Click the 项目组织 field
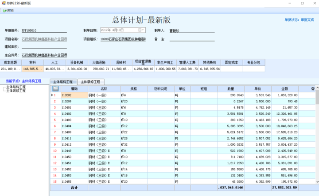319x196 pixels. tap(123, 39)
